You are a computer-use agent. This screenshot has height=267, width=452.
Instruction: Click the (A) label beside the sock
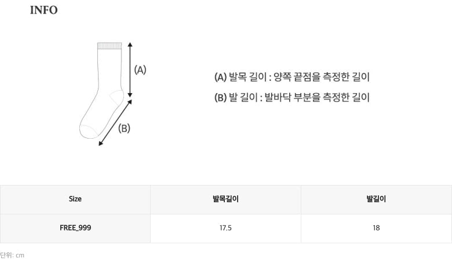point(140,70)
